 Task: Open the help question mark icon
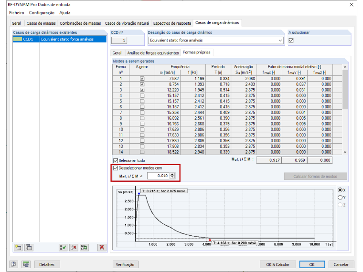[14, 264]
